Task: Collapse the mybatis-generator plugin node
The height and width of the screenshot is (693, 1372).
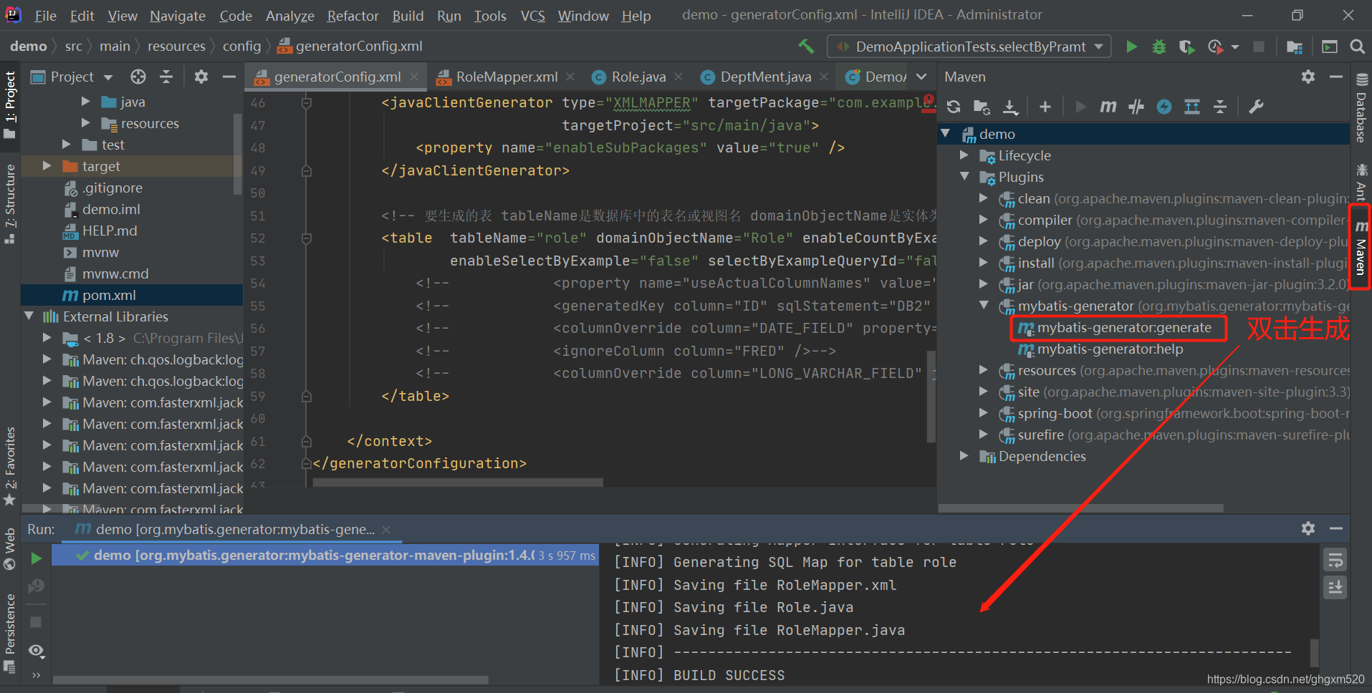Action: tap(984, 306)
